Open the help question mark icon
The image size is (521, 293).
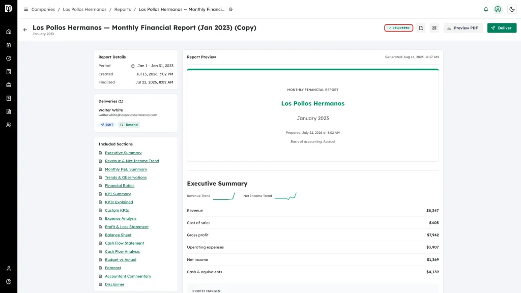pyautogui.click(x=9, y=282)
